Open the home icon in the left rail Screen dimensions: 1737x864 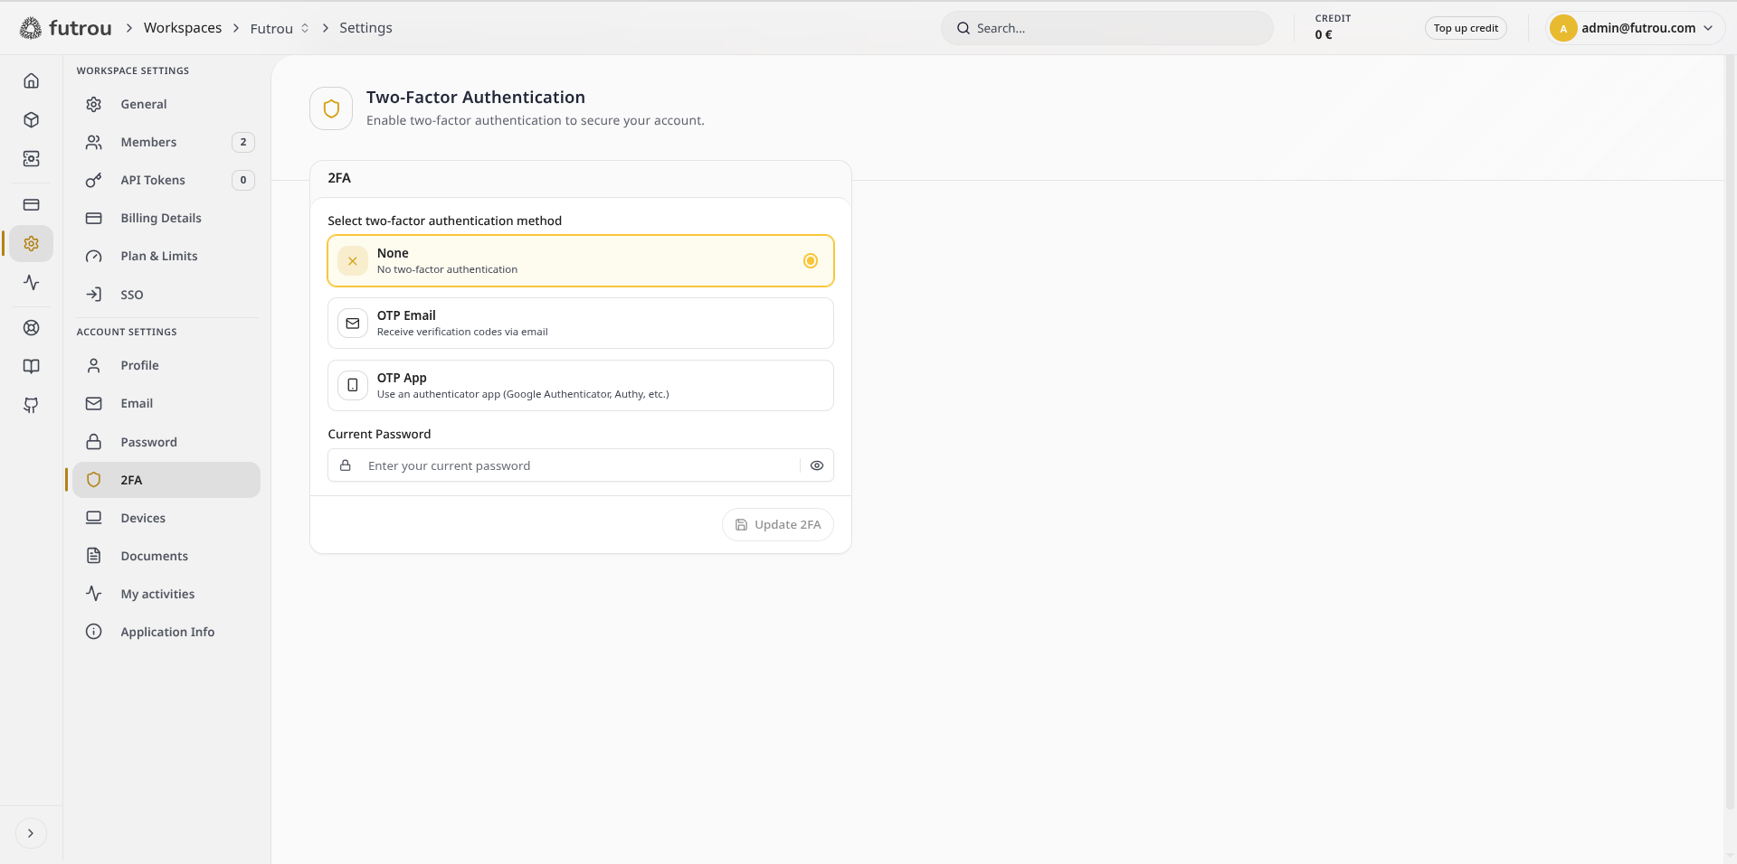click(x=32, y=81)
